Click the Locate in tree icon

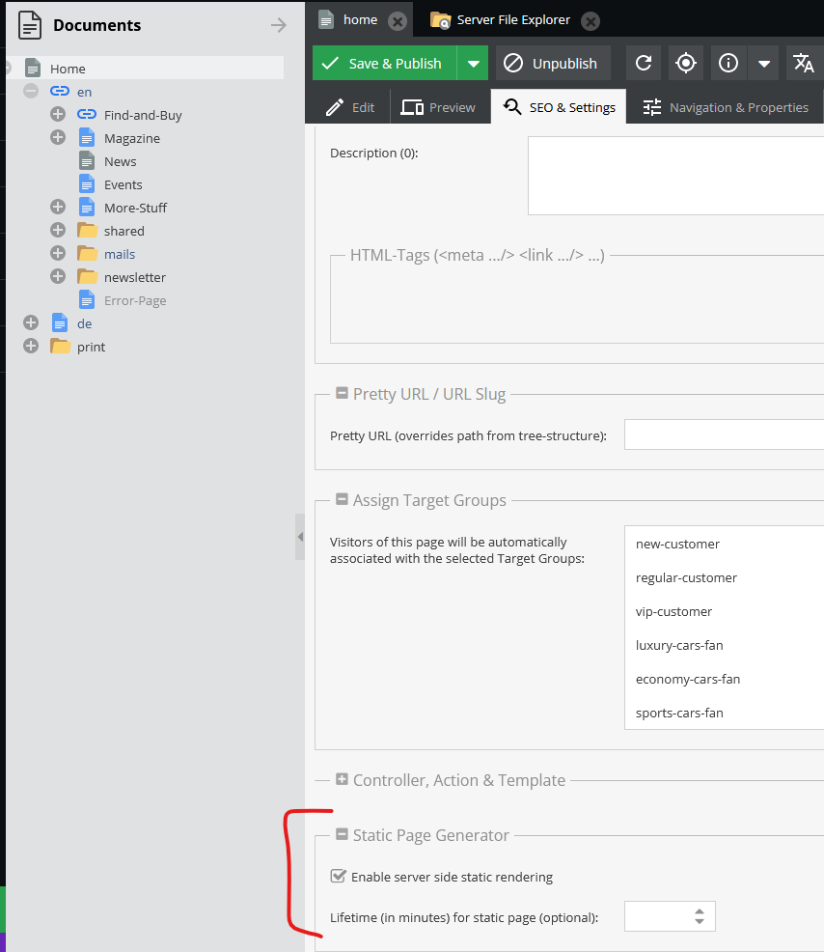coord(685,62)
